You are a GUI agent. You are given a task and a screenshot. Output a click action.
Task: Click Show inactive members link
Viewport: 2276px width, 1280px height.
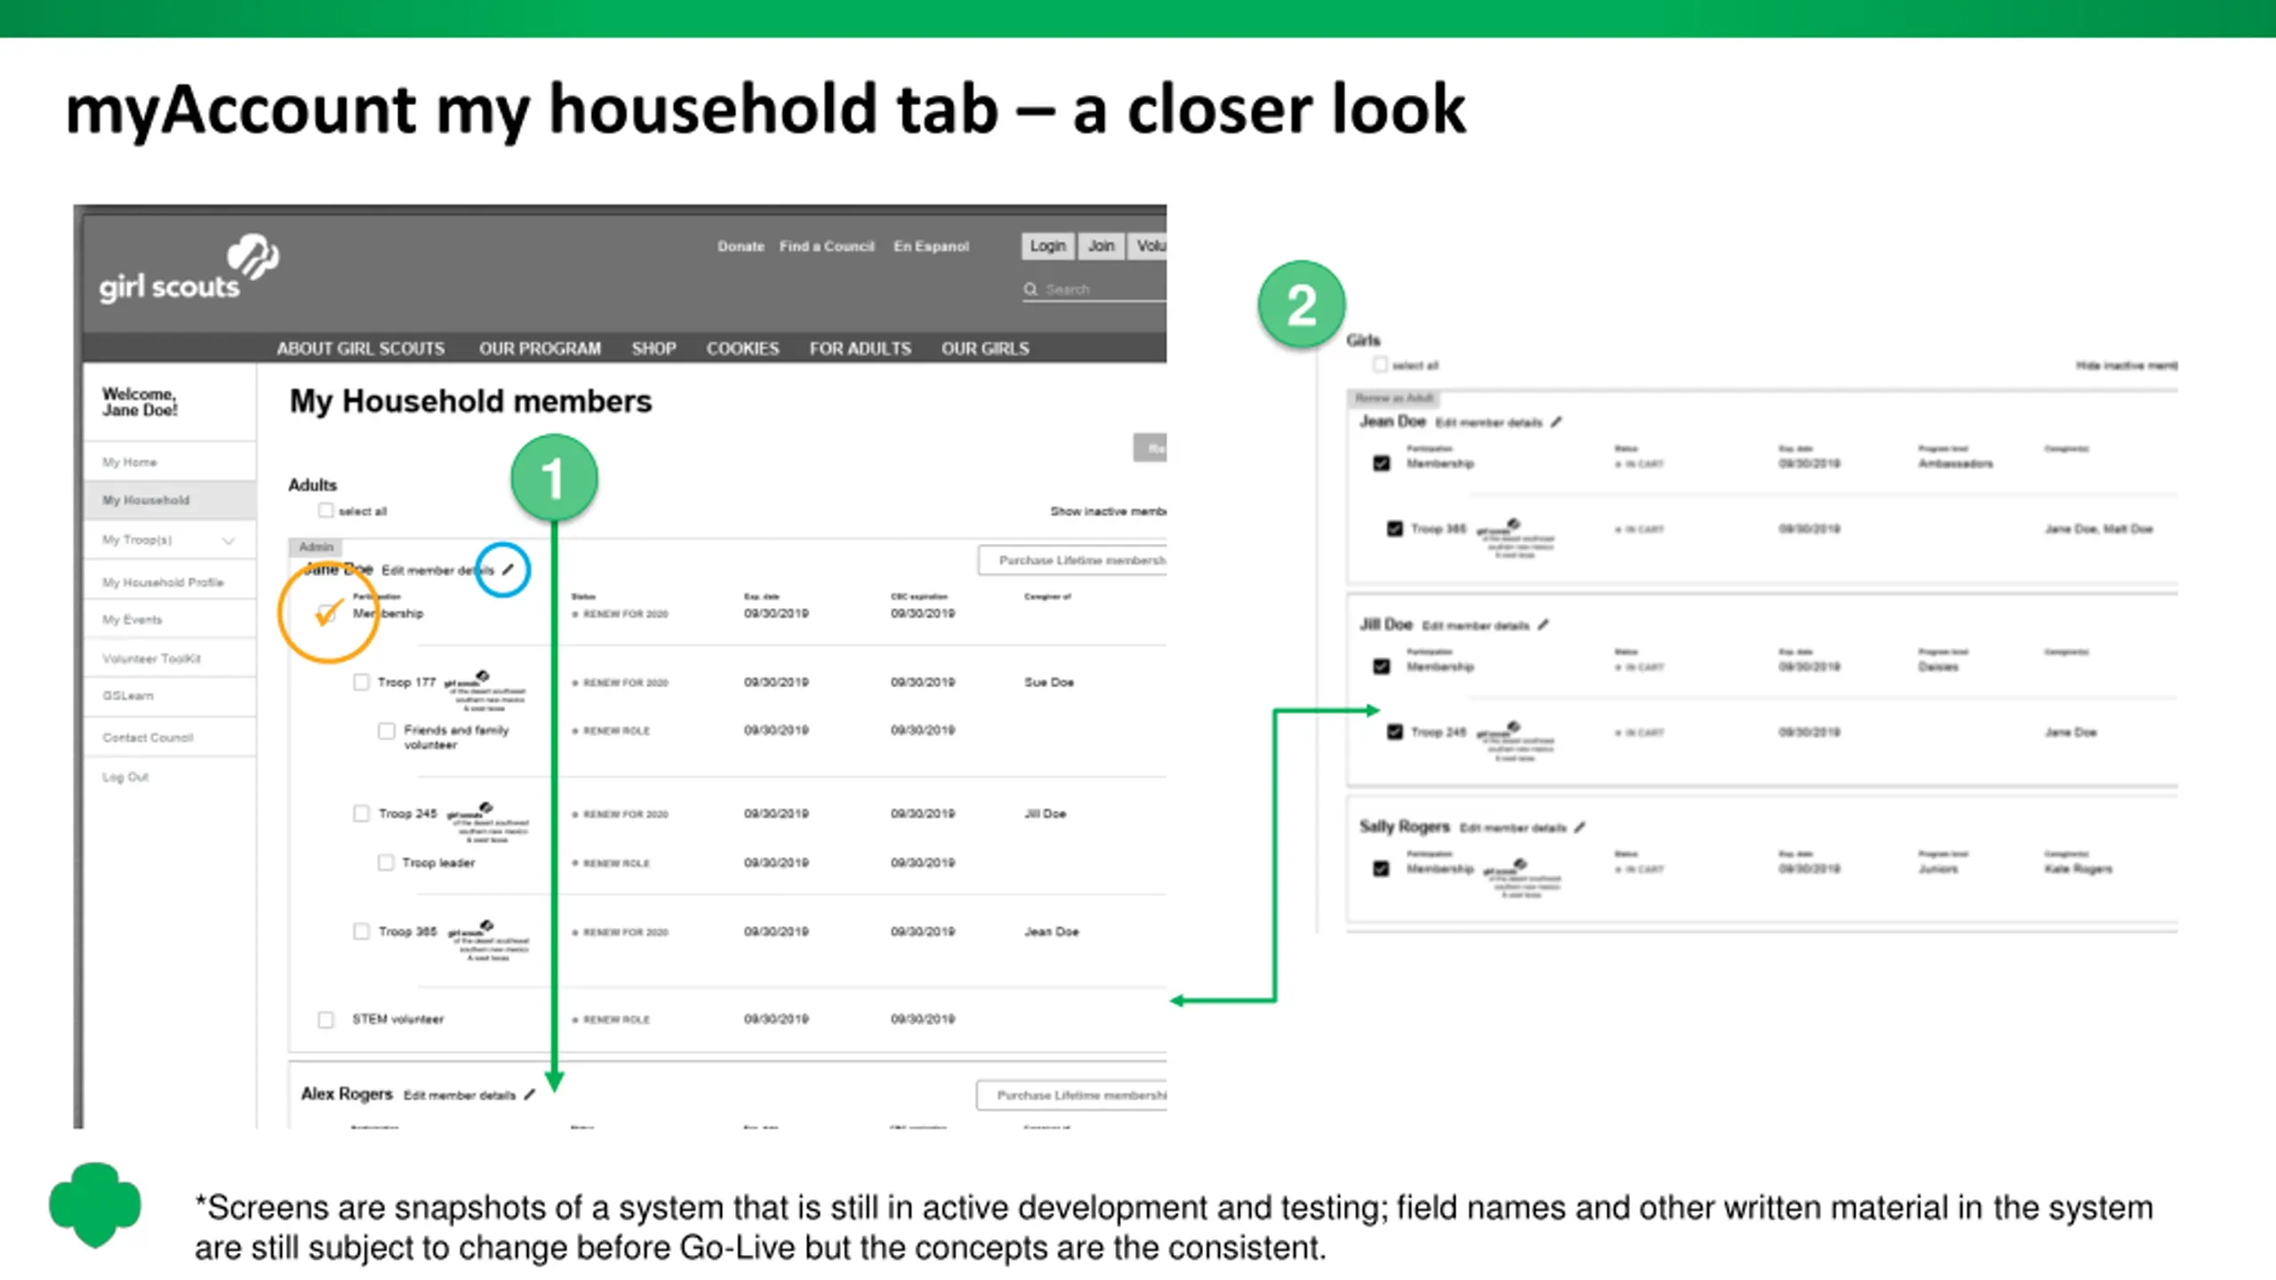coord(1108,511)
